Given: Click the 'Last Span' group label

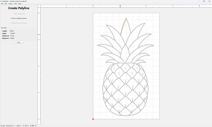Looking at the screenshot, I should (x=4, y=28).
